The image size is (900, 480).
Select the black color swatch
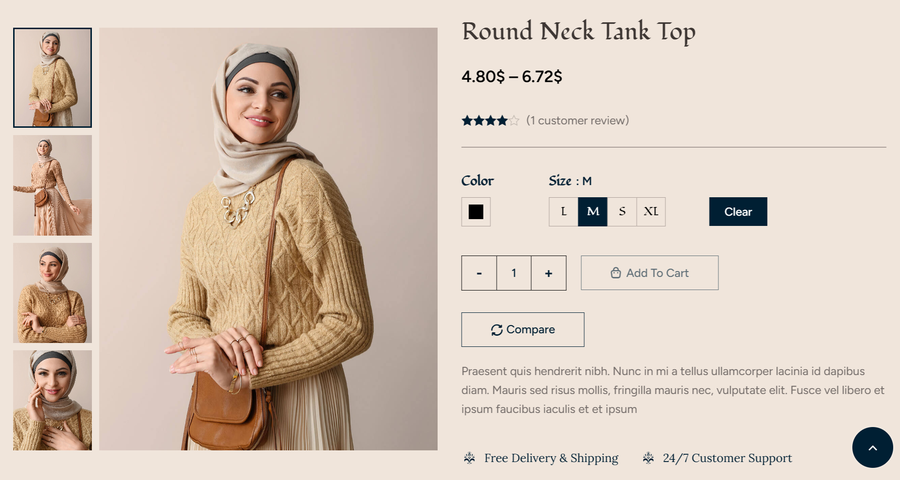point(476,212)
